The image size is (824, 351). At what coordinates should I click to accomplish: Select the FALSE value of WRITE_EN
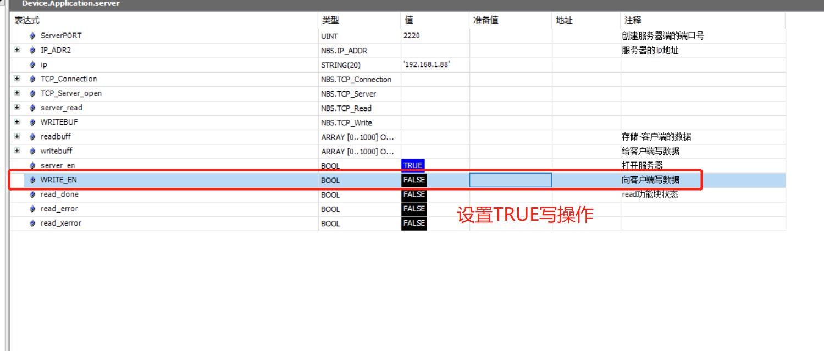click(x=414, y=180)
